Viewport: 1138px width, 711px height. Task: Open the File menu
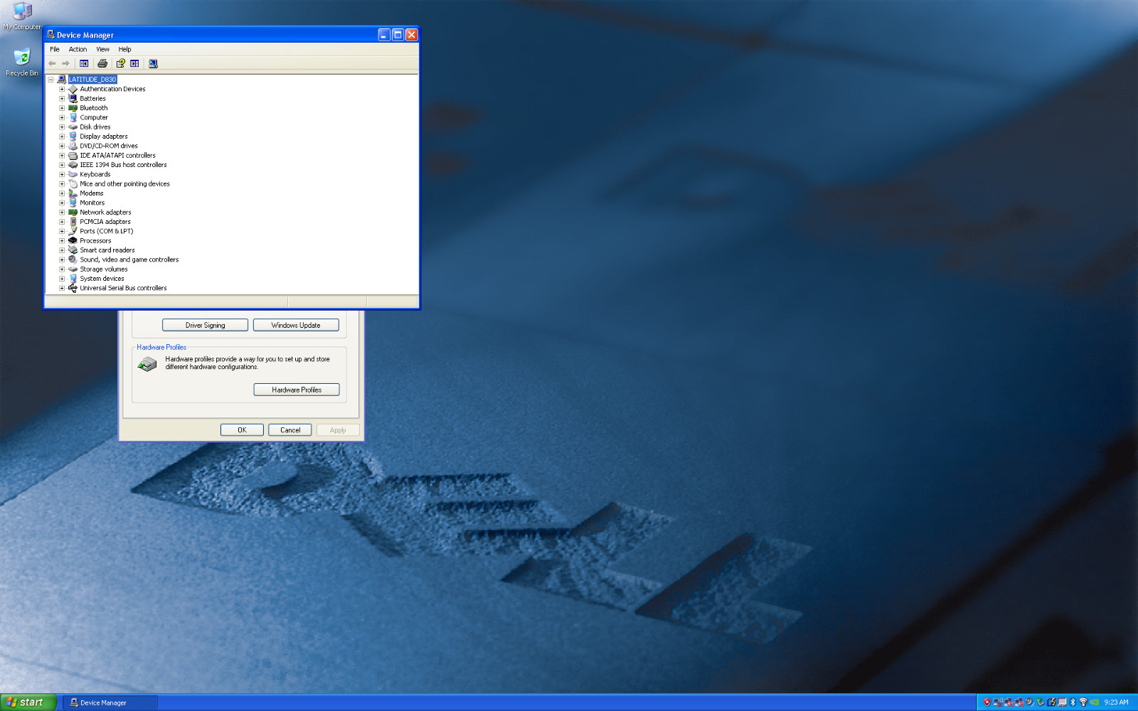55,49
